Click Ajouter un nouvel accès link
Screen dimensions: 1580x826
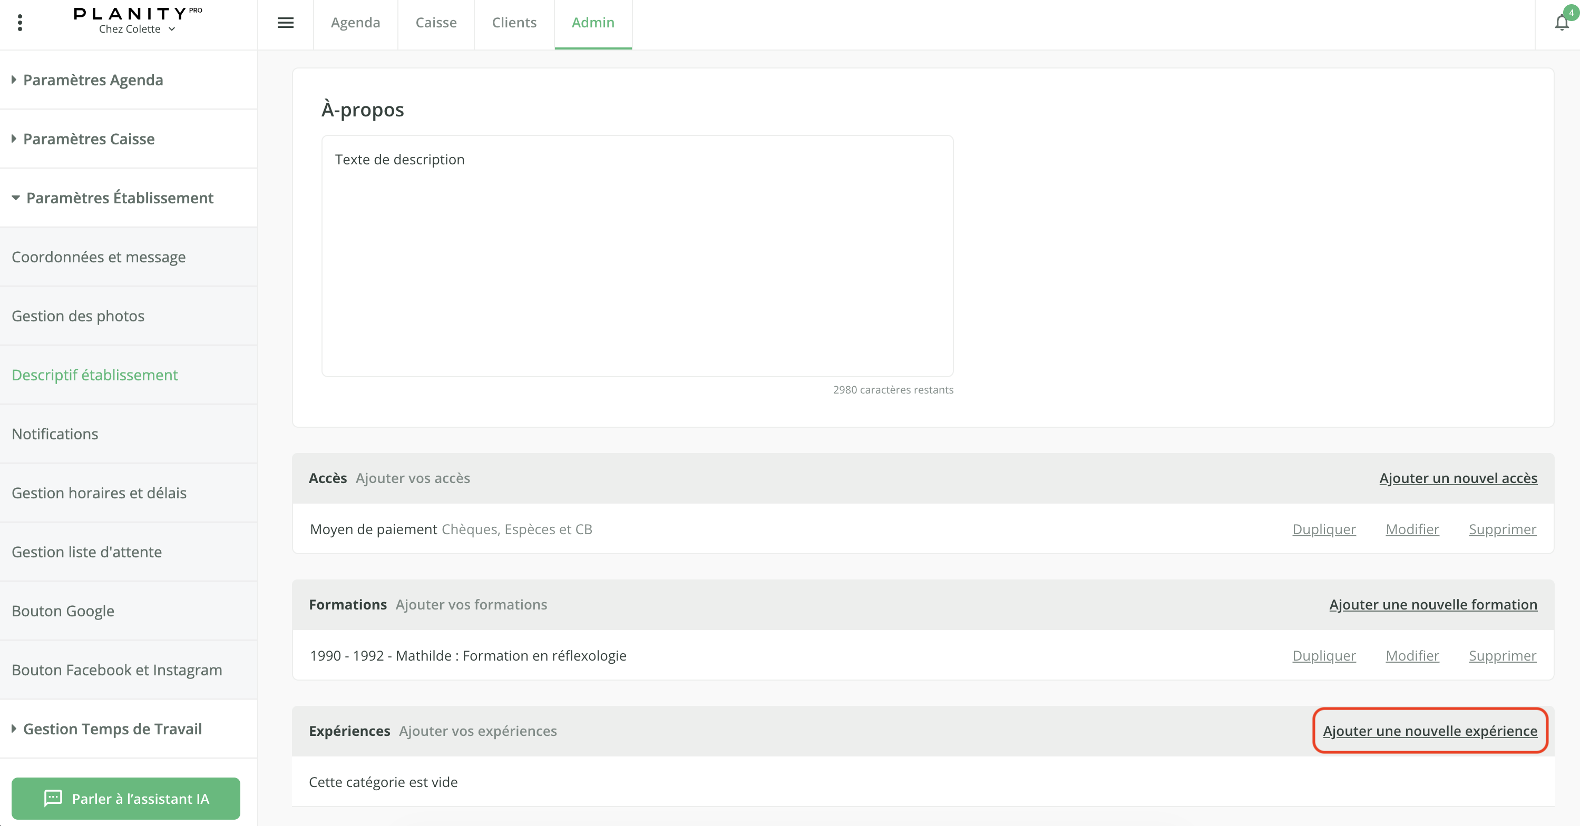click(x=1457, y=478)
